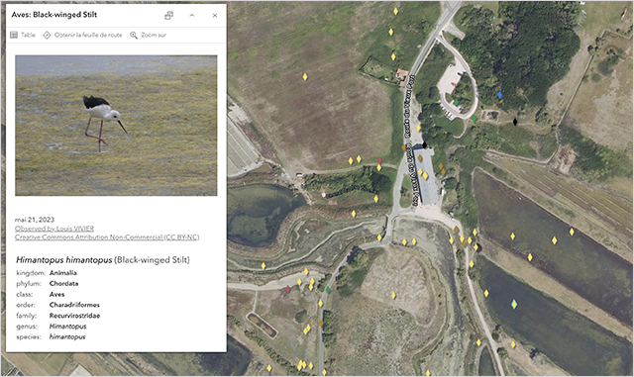Click the Route du Vieux Port road label
Screen dimensions: 634x377
pos(409,106)
